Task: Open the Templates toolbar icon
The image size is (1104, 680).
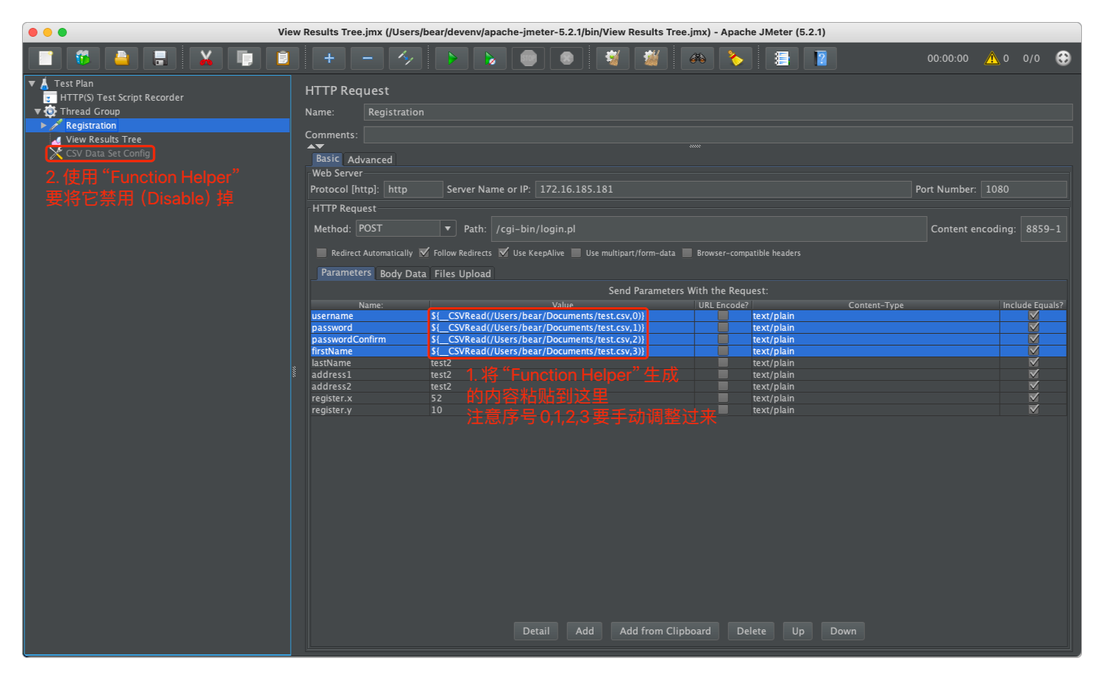Action: 83,58
